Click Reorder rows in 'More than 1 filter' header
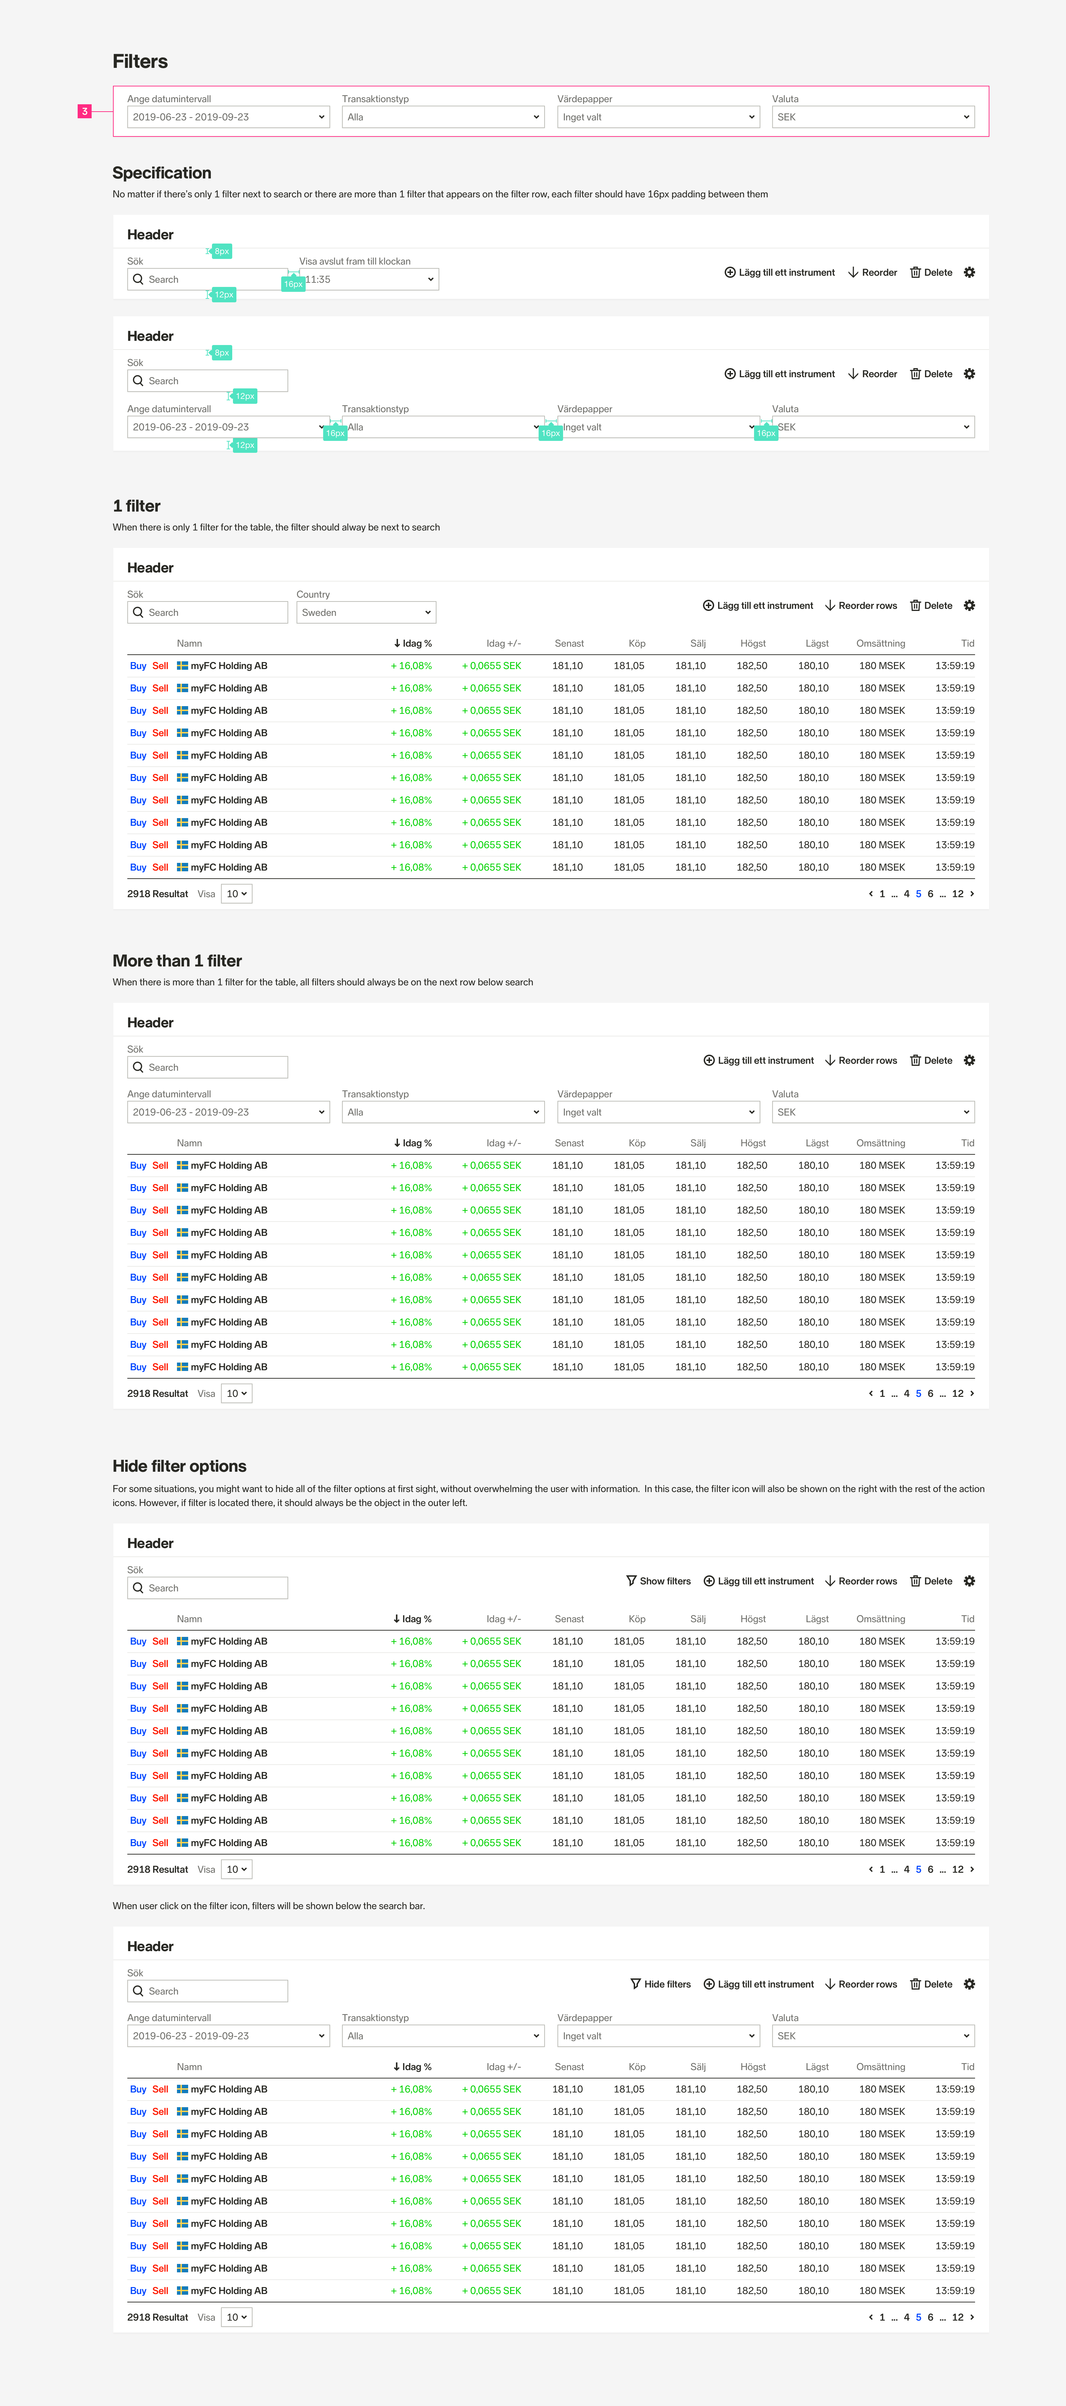 [861, 1060]
